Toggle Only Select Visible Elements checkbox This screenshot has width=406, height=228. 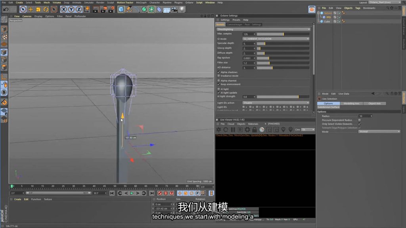coord(359,124)
